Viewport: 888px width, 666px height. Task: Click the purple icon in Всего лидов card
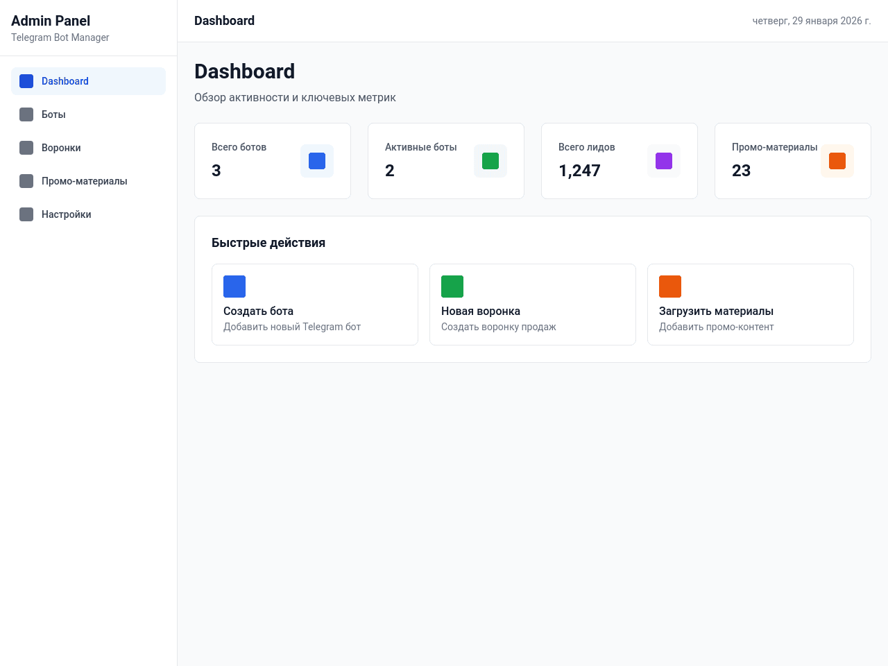tap(664, 161)
